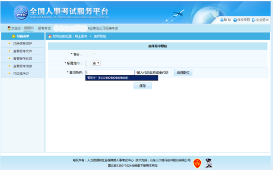Focus the 查询条件 search input field
This screenshot has width=273, height=170.
pyautogui.click(x=110, y=72)
